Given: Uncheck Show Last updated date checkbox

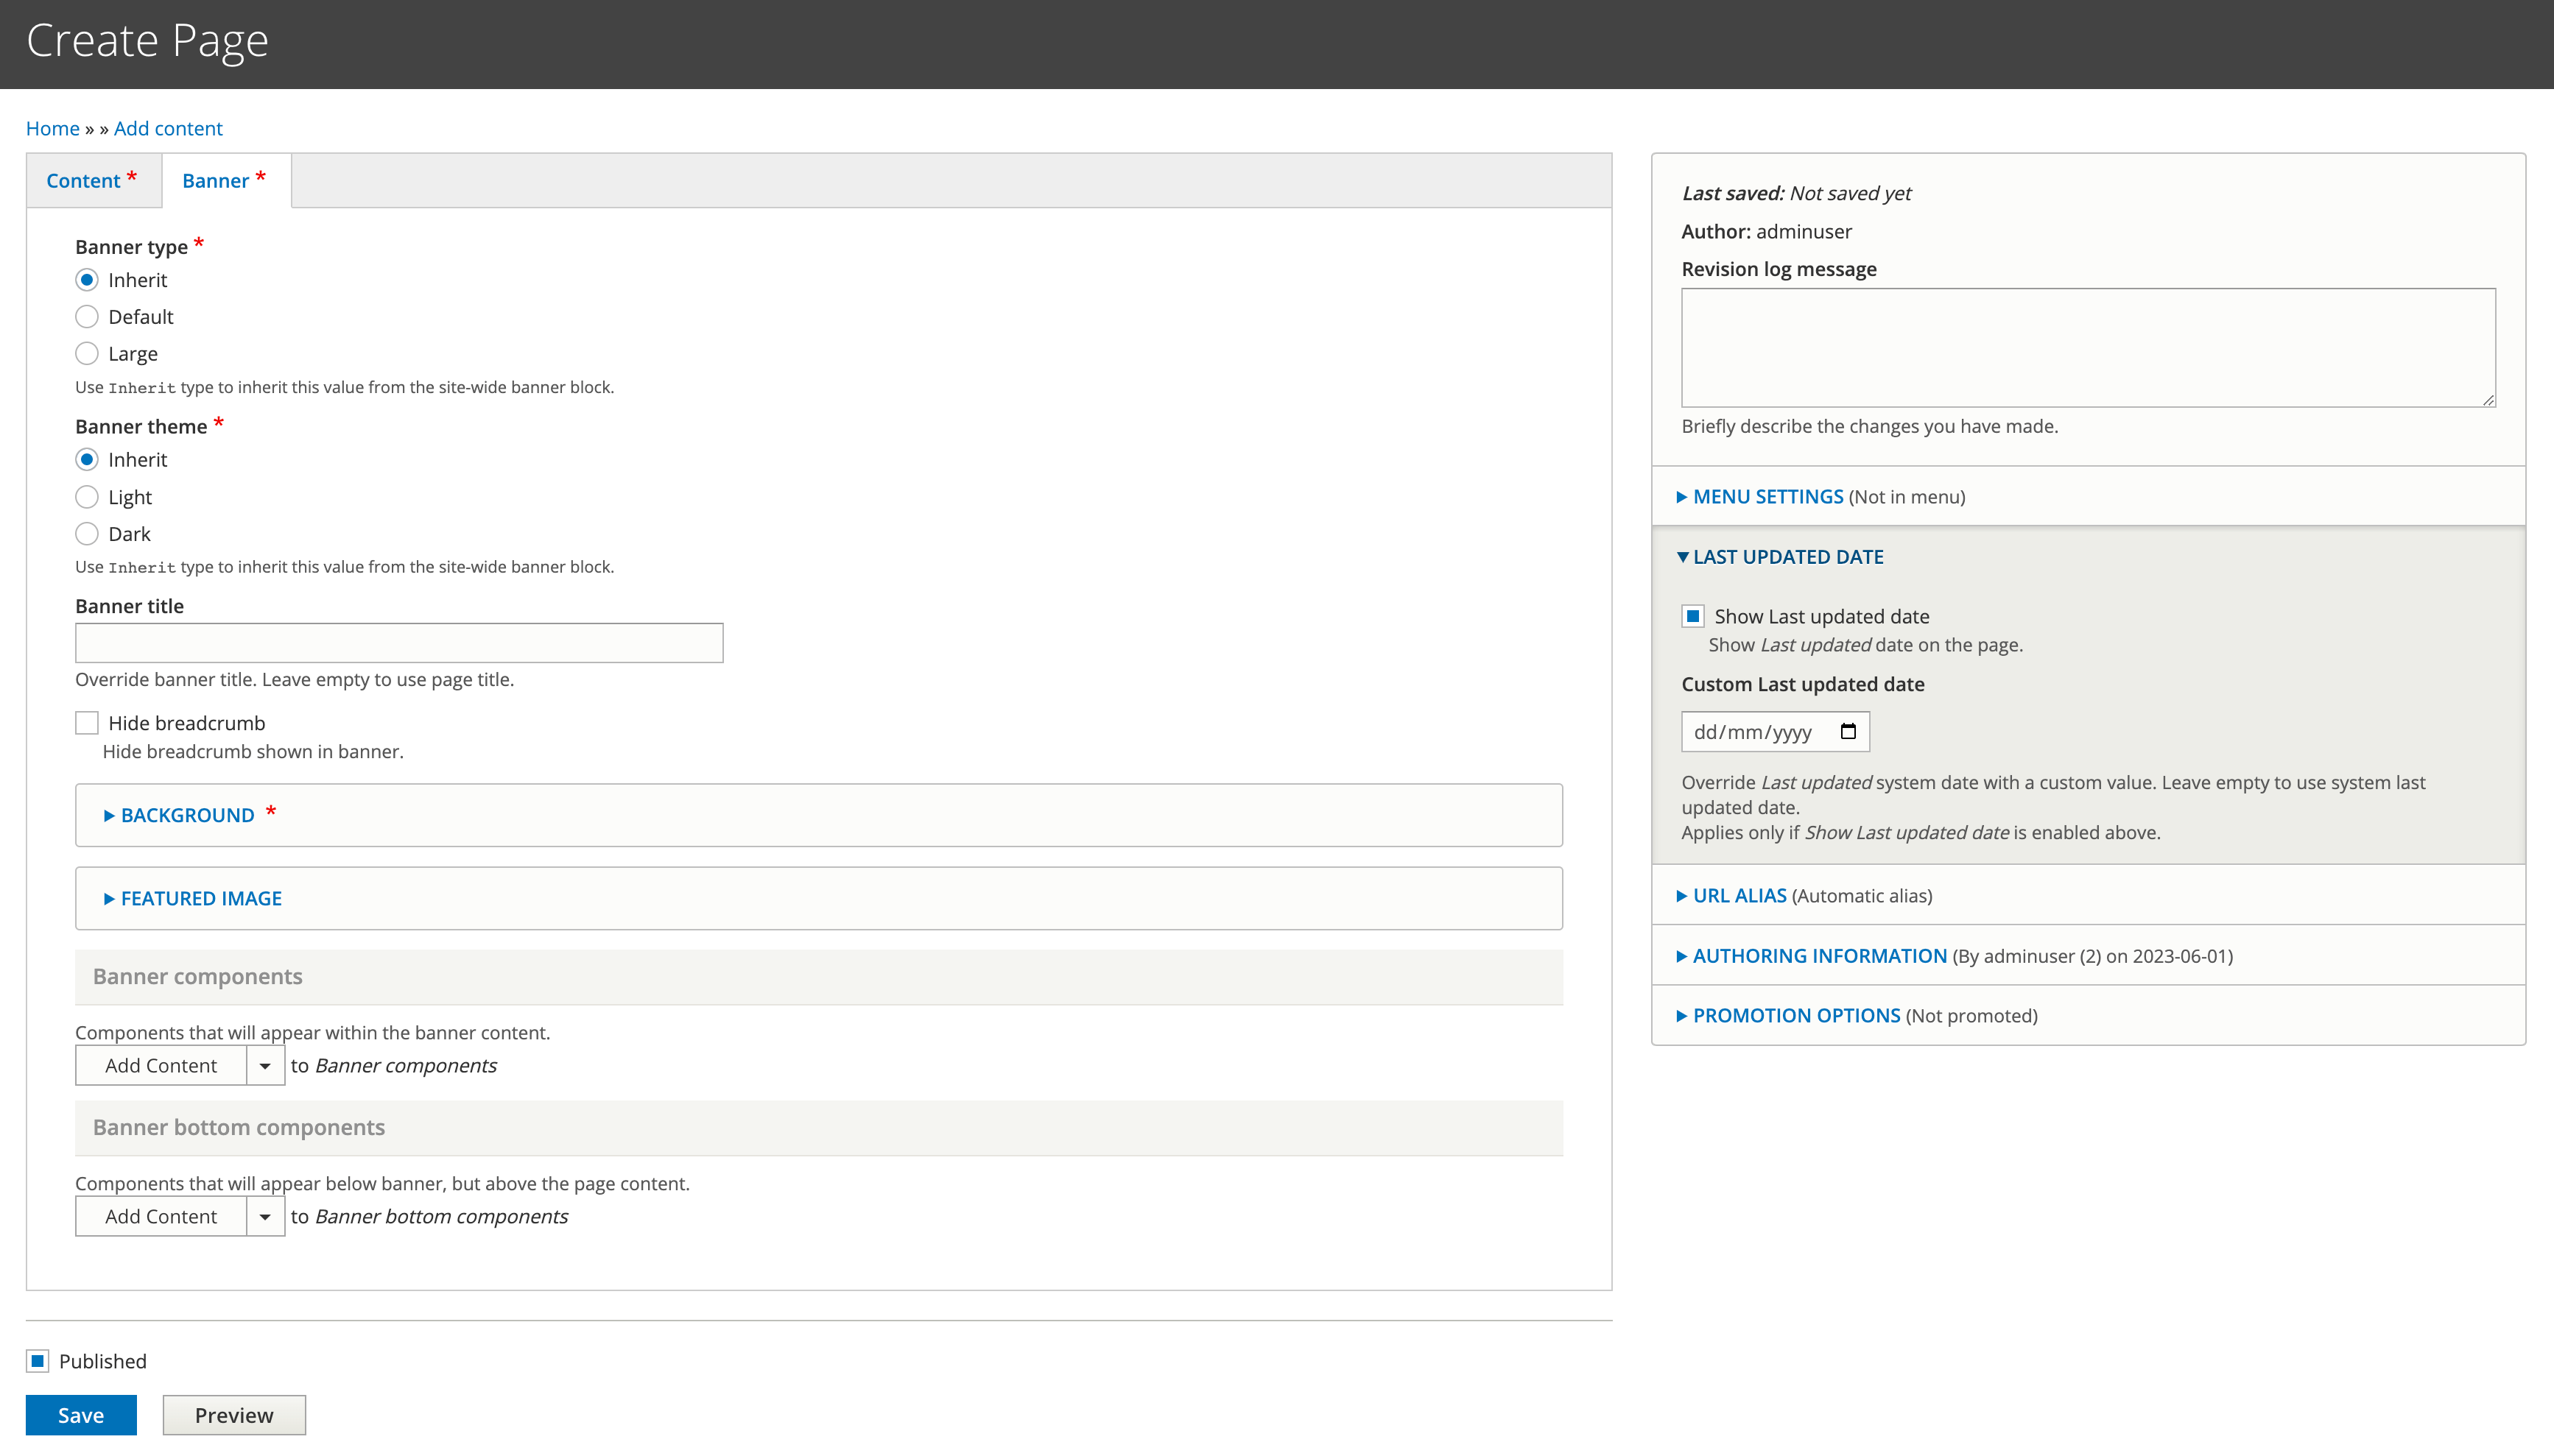Looking at the screenshot, I should click(1692, 616).
